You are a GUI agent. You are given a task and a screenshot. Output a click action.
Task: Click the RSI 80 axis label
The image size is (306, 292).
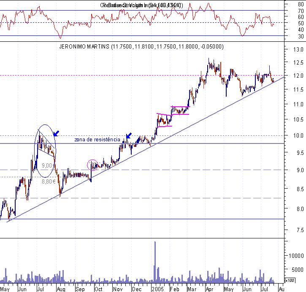pyautogui.click(x=301, y=4)
